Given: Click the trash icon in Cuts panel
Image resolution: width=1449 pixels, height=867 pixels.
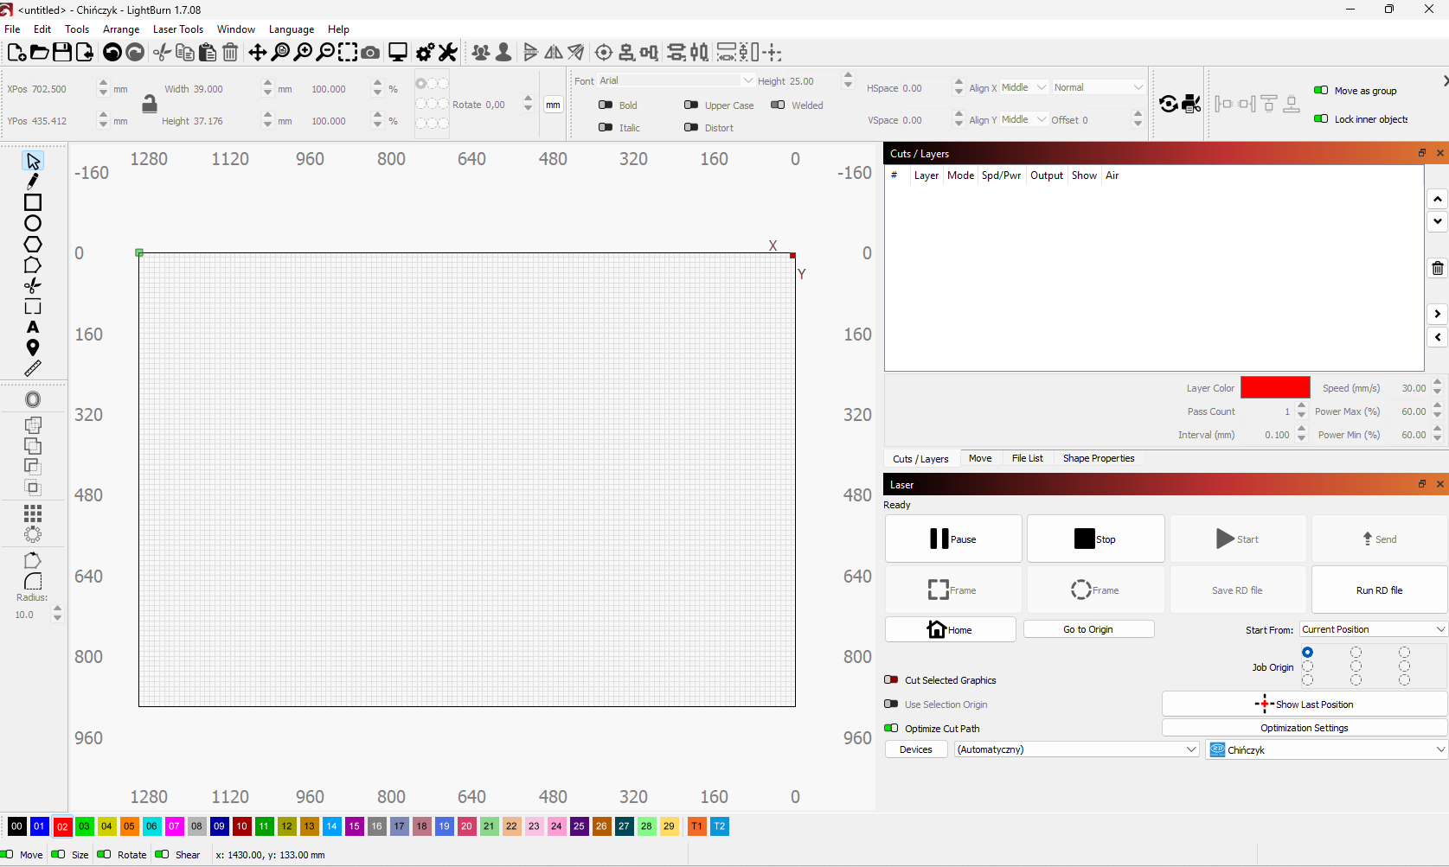Looking at the screenshot, I should [x=1437, y=269].
